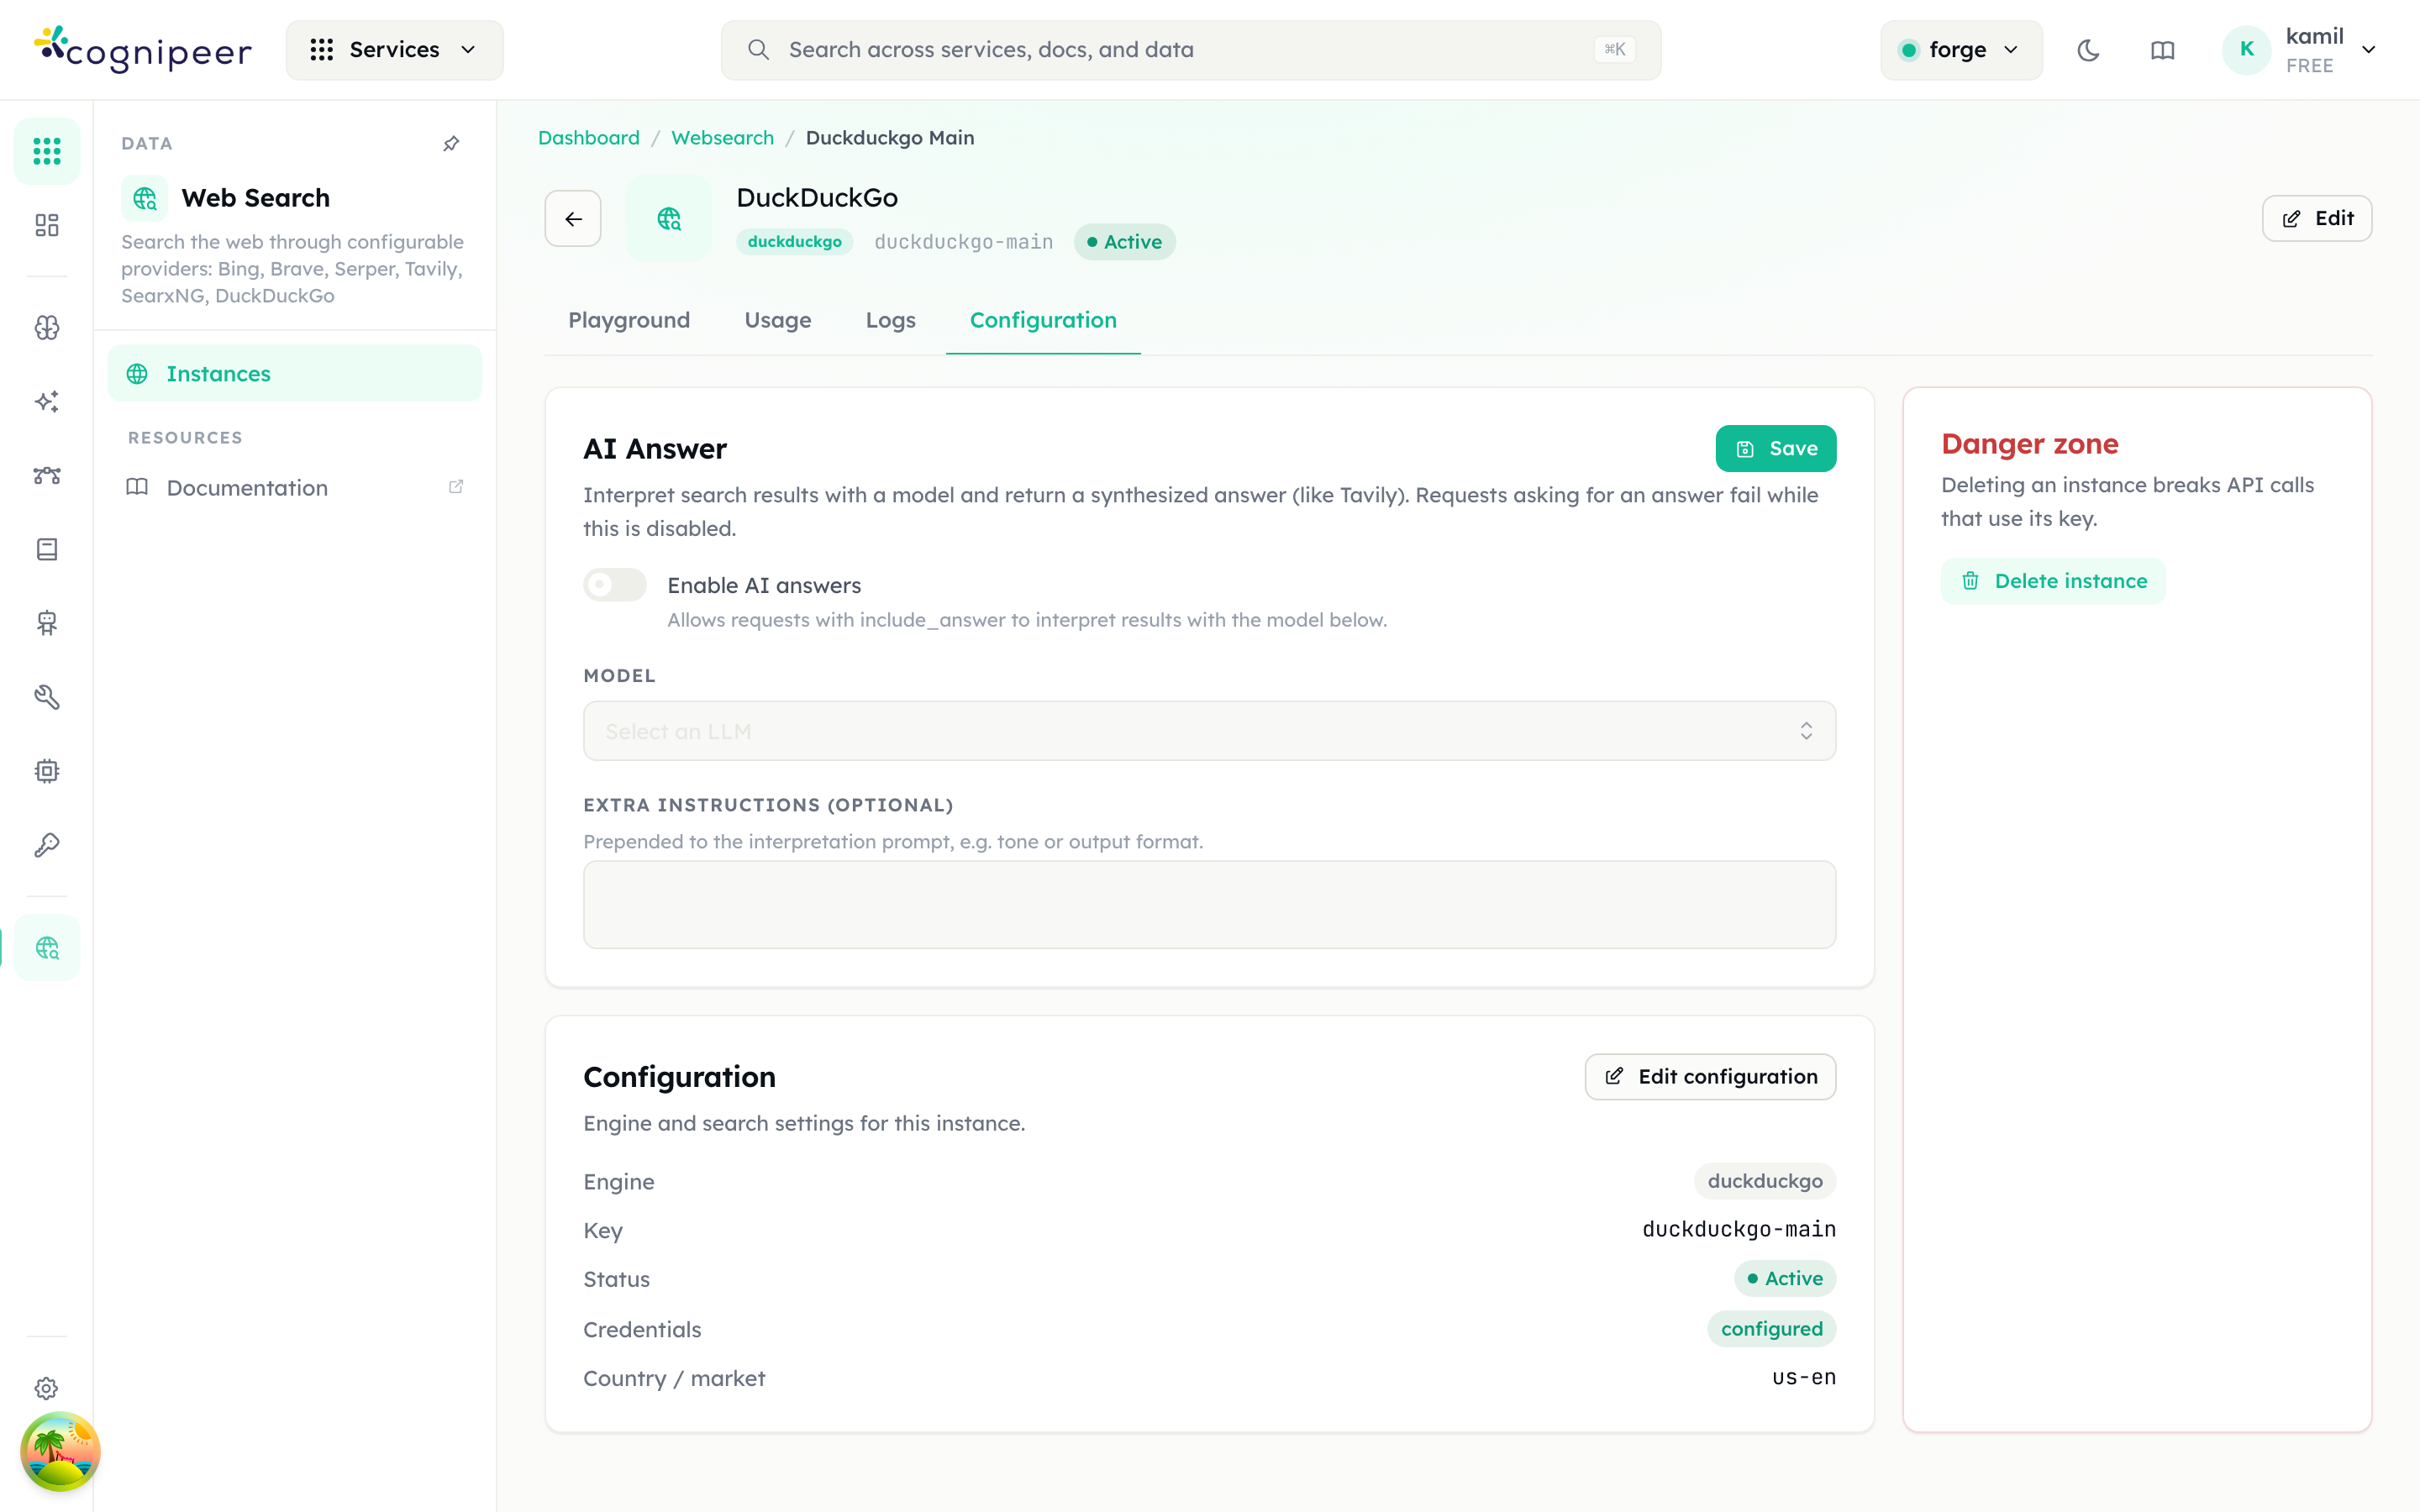The height and width of the screenshot is (1512, 2420).
Task: Focus the global search field
Action: (1191, 50)
